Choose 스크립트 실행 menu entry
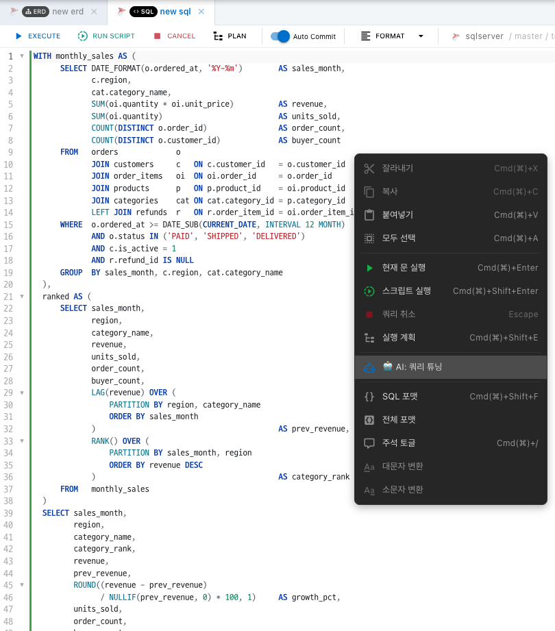This screenshot has height=631, width=555. 450,291
